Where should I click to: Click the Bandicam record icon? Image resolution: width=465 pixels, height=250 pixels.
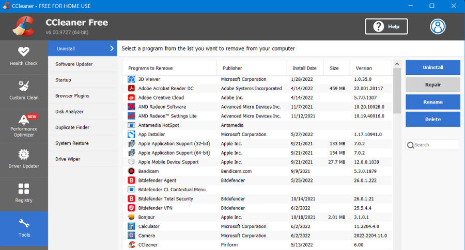pos(131,171)
